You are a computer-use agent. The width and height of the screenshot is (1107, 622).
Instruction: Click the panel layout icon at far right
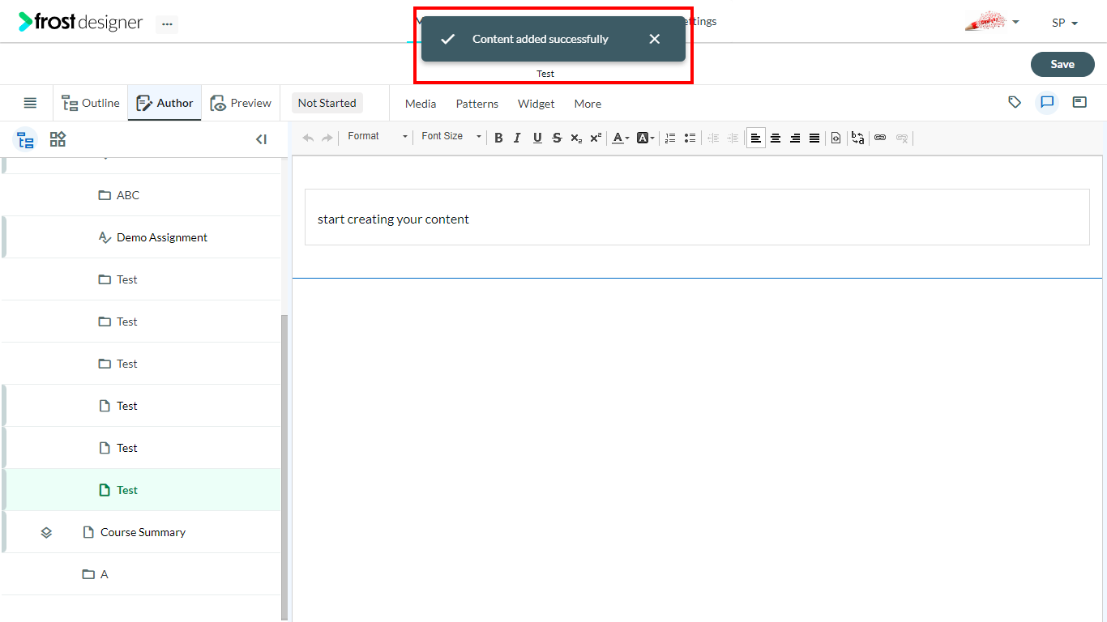click(x=1079, y=102)
